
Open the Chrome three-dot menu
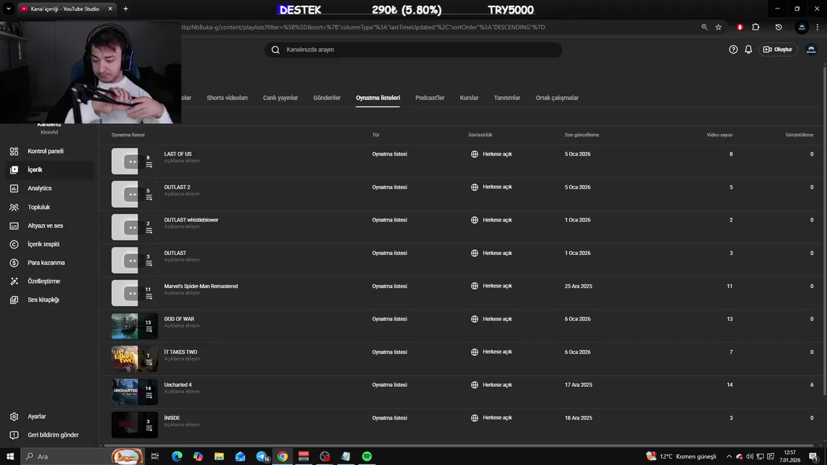pyautogui.click(x=818, y=27)
